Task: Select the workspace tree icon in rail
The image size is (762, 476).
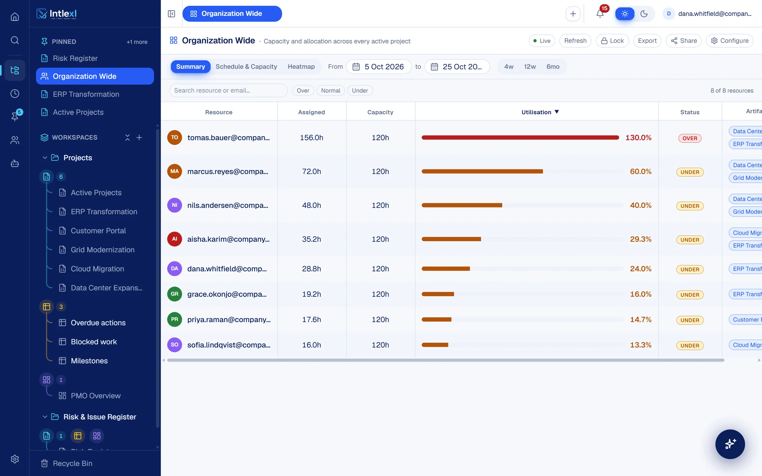Action: coord(15,70)
